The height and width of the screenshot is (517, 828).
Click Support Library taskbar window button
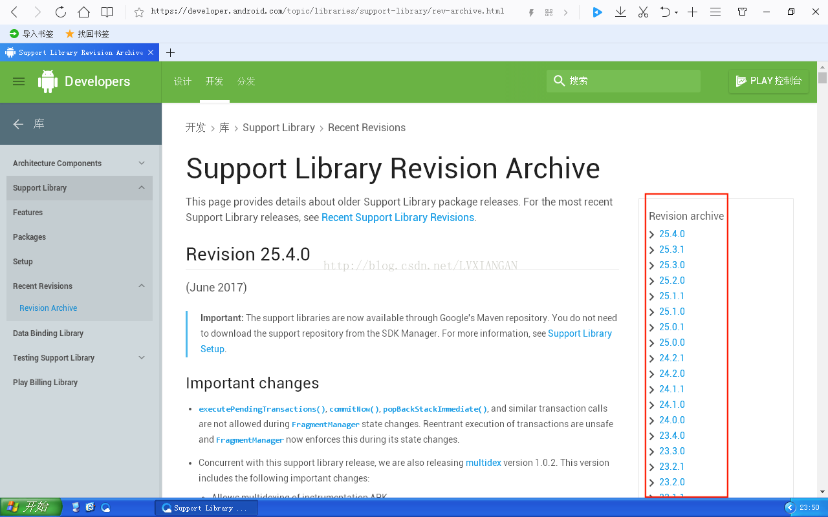[x=206, y=508]
